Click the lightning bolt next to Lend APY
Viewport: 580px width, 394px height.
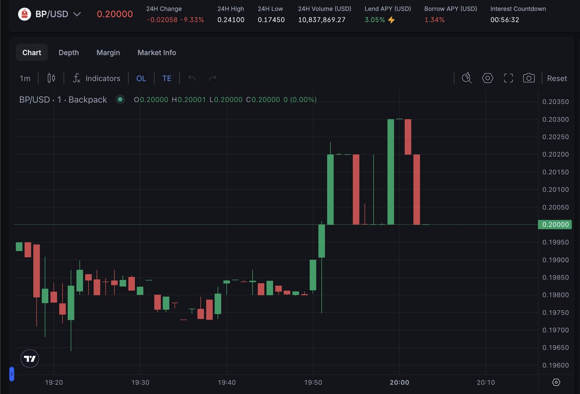pyautogui.click(x=391, y=20)
